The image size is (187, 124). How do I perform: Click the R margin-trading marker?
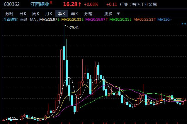[x=51, y=3]
